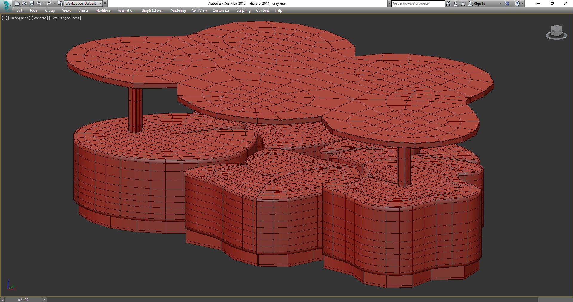Viewport: 573px width, 302px height.
Task: Save the current scene
Action: coord(31,4)
